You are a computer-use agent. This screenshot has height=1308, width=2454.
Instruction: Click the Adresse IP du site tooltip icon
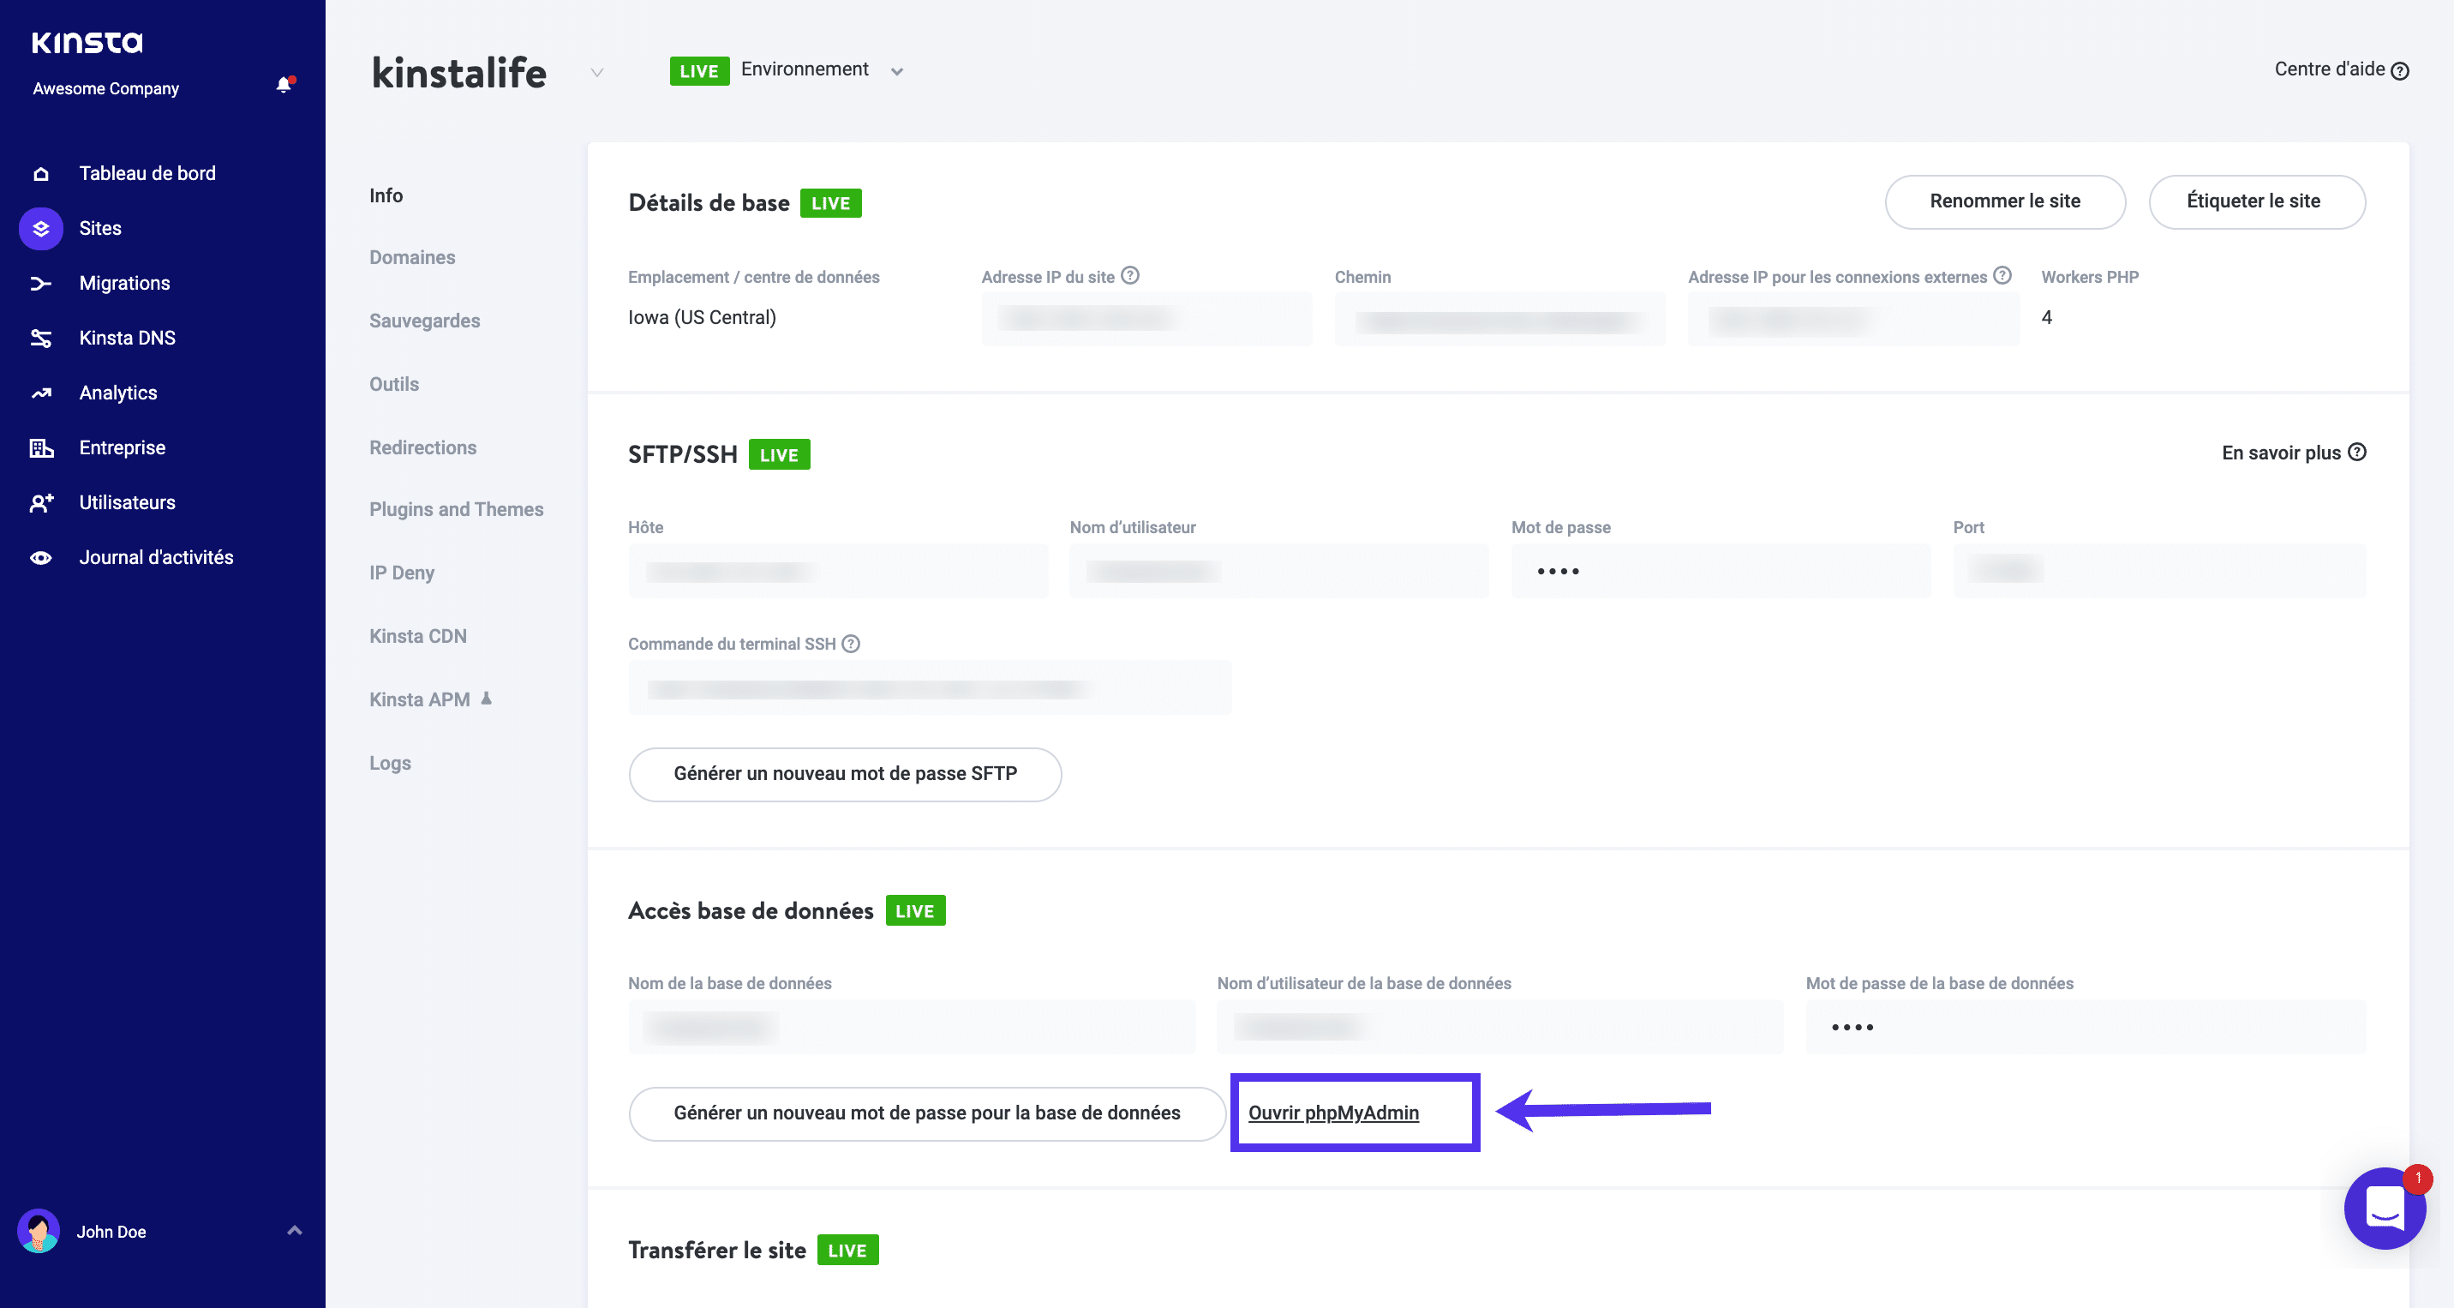pyautogui.click(x=1131, y=275)
